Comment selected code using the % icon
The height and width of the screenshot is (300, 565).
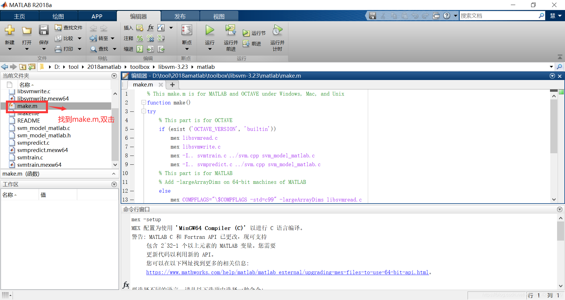pos(140,38)
